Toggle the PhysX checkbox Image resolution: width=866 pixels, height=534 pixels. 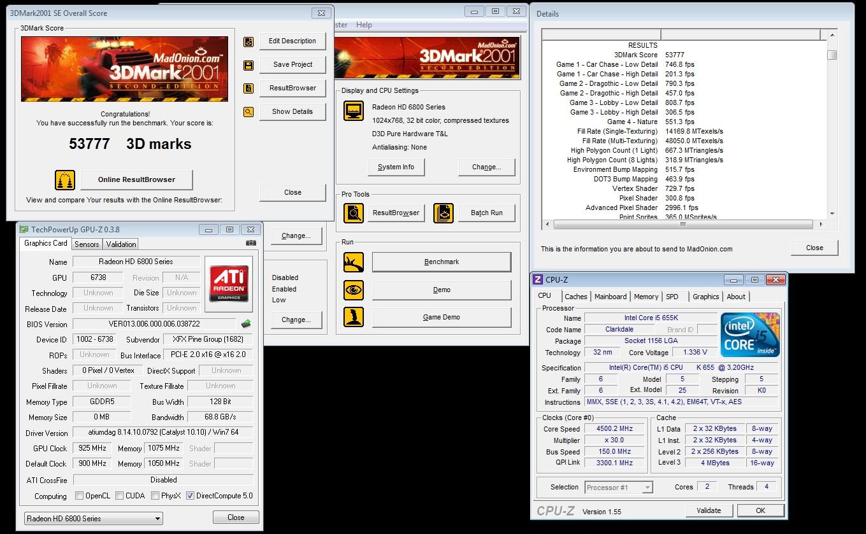pyautogui.click(x=155, y=496)
